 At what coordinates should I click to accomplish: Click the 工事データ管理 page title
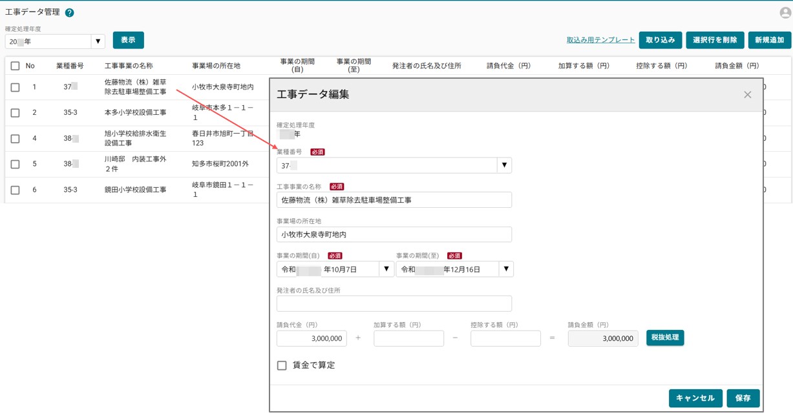[32, 12]
